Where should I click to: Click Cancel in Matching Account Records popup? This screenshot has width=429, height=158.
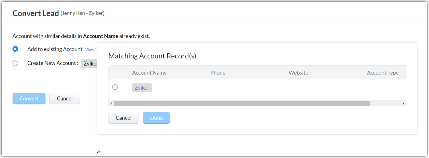(124, 118)
